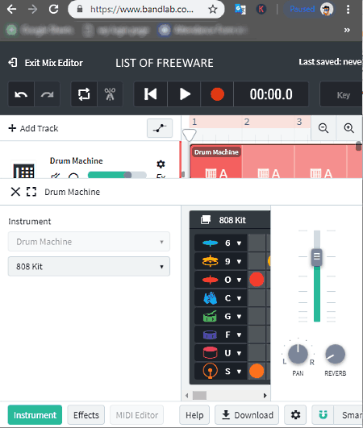Zoom in on the timeline
This screenshot has height=428, width=363.
348,127
